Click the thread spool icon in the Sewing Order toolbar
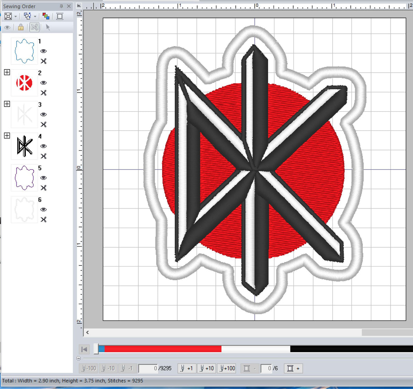The width and height of the screenshot is (413, 389). tap(60, 16)
